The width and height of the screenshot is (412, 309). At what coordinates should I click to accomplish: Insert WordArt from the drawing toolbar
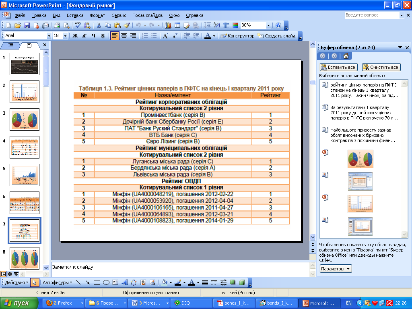125,282
